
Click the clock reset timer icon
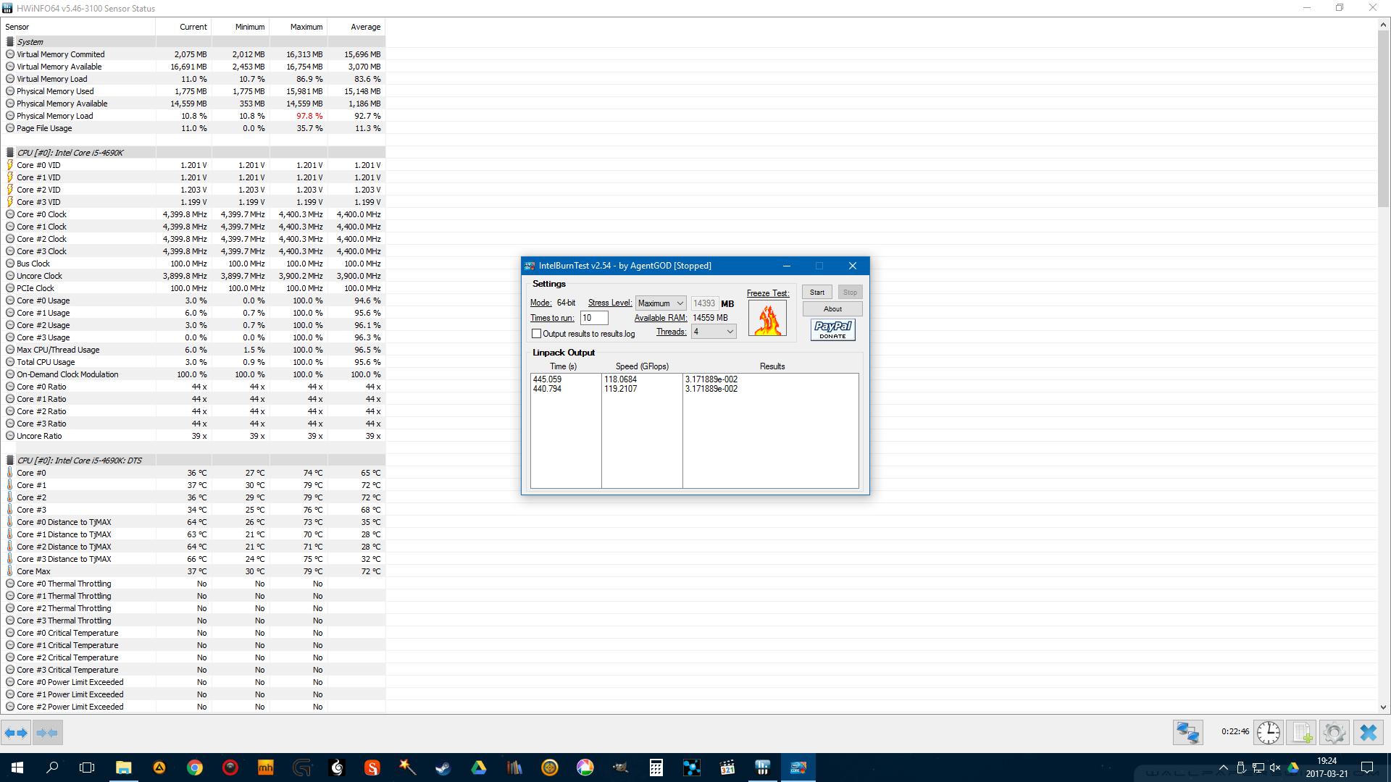[1268, 733]
